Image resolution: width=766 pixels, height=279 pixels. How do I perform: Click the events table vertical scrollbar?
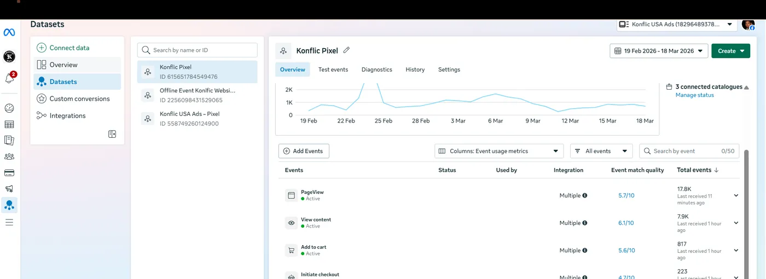[x=746, y=213]
